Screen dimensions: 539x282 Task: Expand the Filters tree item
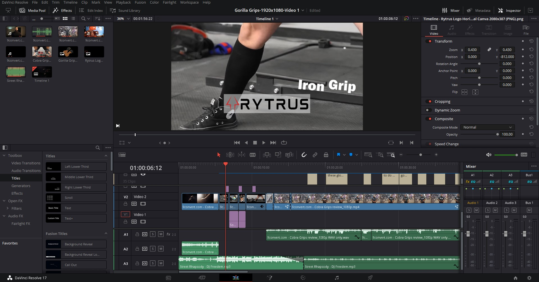pos(8,208)
